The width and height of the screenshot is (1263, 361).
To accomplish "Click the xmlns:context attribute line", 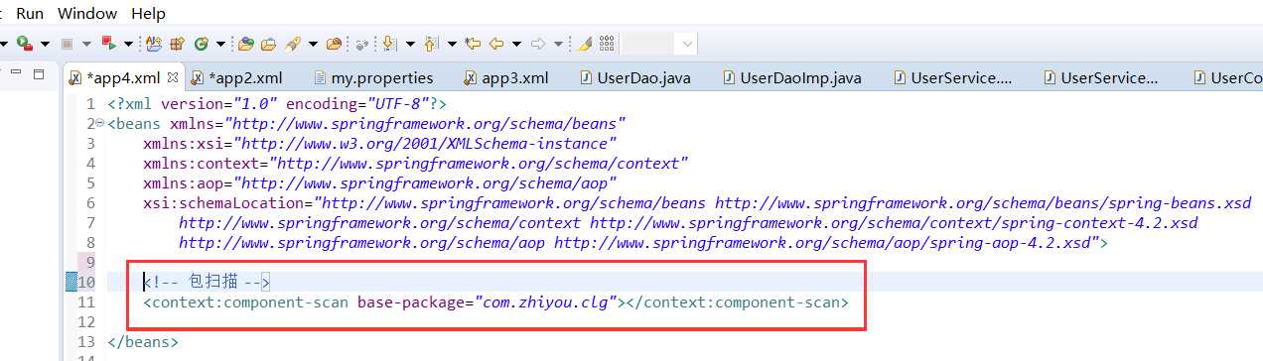I will click(415, 164).
